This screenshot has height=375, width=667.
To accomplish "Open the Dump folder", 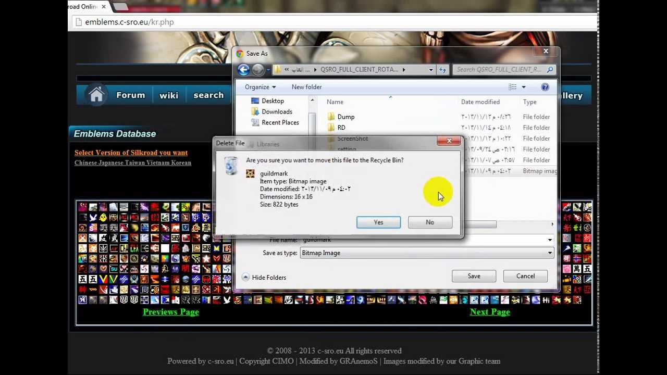I will point(341,117).
